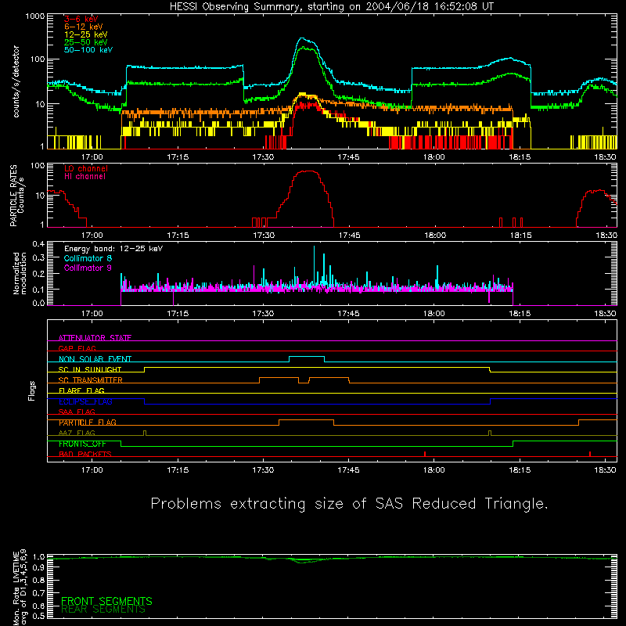Click the orange '6-12 keV' legend label

[84, 27]
